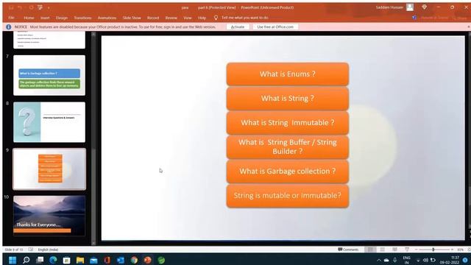Click the PowerPoint icon in the taskbar
The image size is (471, 265).
click(147, 260)
